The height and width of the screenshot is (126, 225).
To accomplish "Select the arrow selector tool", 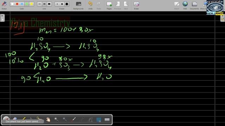I will (31, 119).
